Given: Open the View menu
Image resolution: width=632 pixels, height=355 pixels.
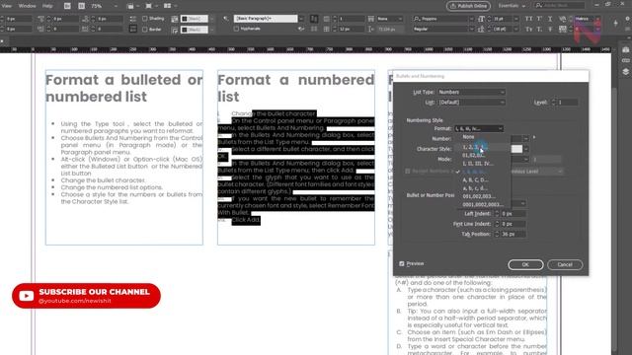Looking at the screenshot, I should (x=7, y=6).
